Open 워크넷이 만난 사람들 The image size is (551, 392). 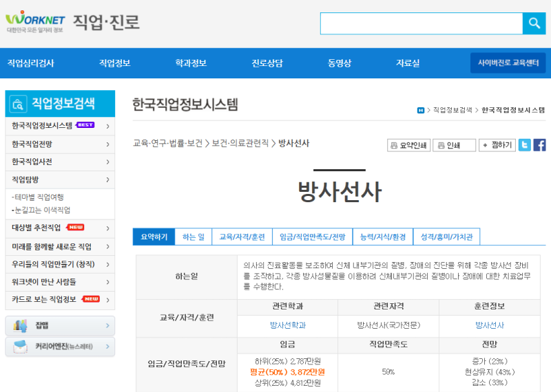[44, 282]
